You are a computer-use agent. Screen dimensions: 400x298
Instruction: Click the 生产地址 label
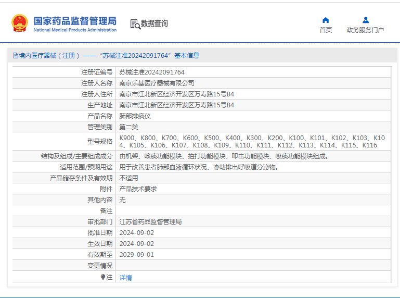click(x=100, y=105)
